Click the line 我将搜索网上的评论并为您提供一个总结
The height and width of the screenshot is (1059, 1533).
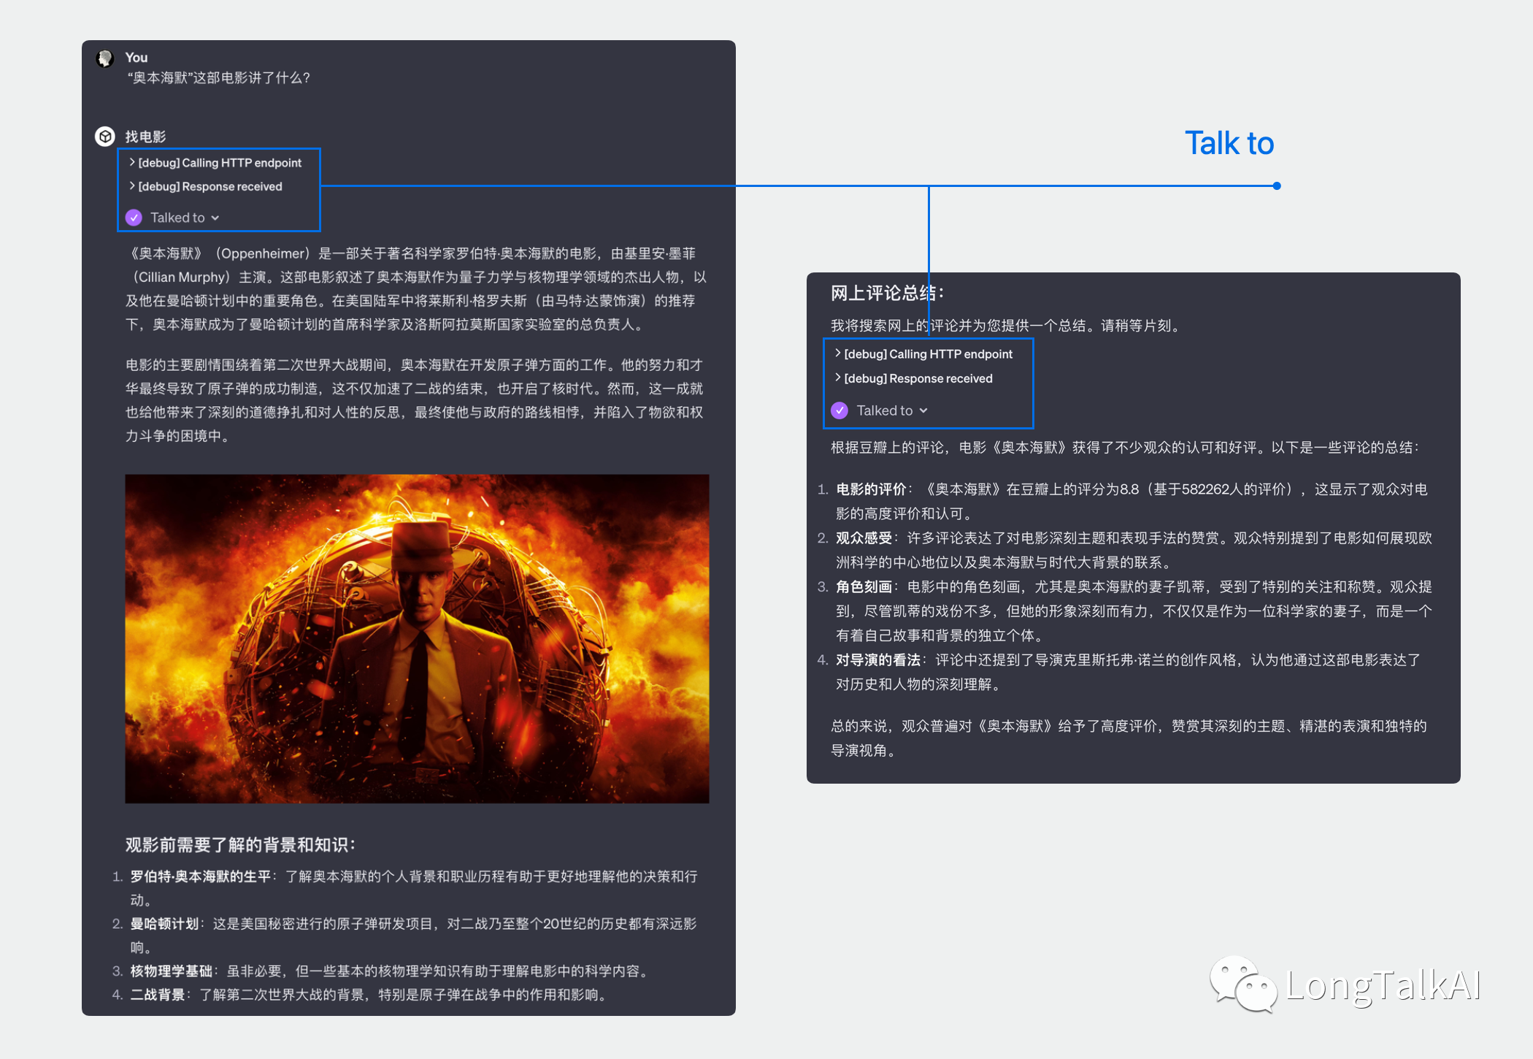[x=1006, y=326]
